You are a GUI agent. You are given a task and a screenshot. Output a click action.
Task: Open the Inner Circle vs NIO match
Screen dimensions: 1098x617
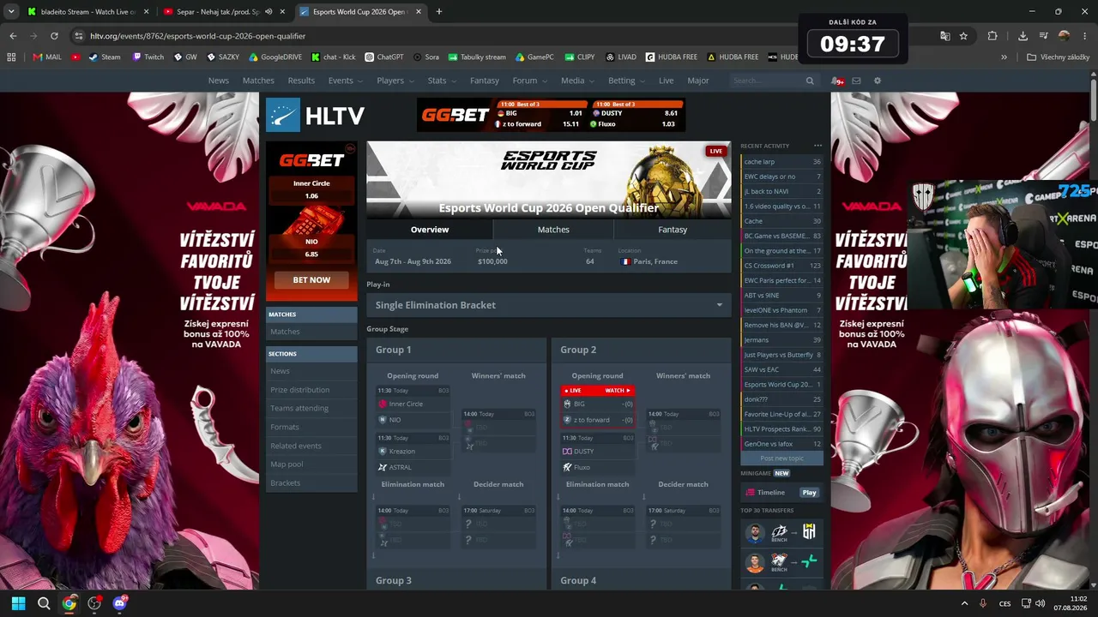(413, 406)
